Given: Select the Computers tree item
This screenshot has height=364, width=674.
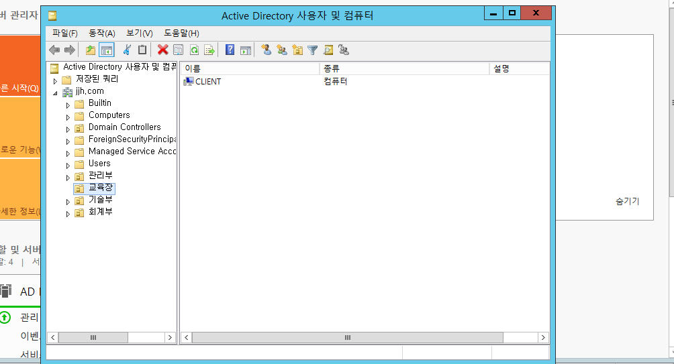Looking at the screenshot, I should [x=109, y=115].
